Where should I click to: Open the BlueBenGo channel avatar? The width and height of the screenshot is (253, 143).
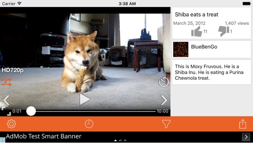(181, 50)
